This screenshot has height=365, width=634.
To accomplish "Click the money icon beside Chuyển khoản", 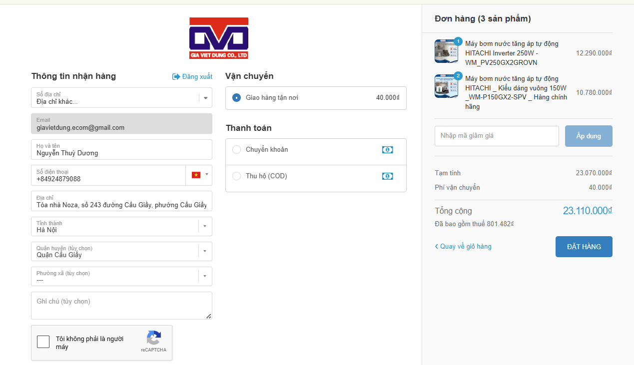I will click(x=388, y=150).
